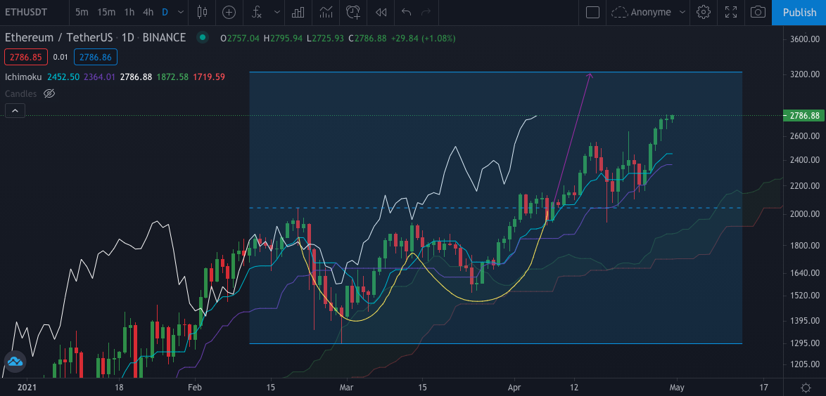
Task: Open indicator templates icon
Action: 326,12
